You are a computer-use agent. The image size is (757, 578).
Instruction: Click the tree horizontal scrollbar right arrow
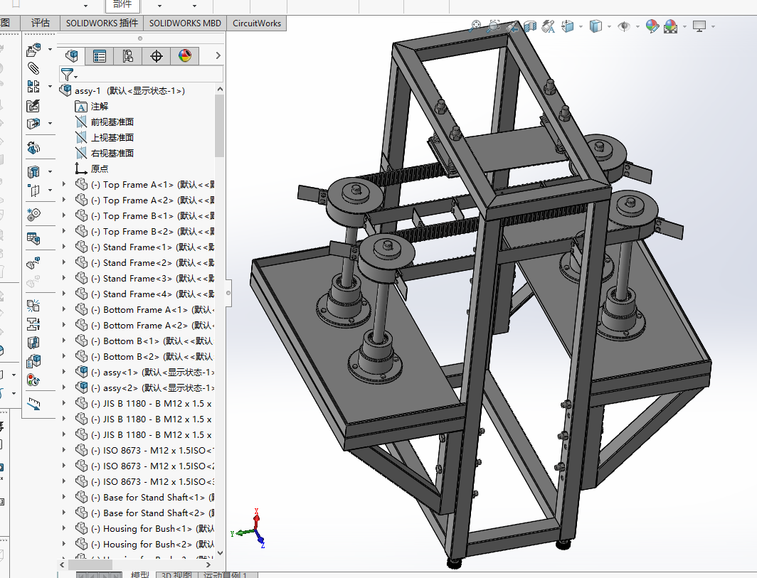tap(208, 564)
